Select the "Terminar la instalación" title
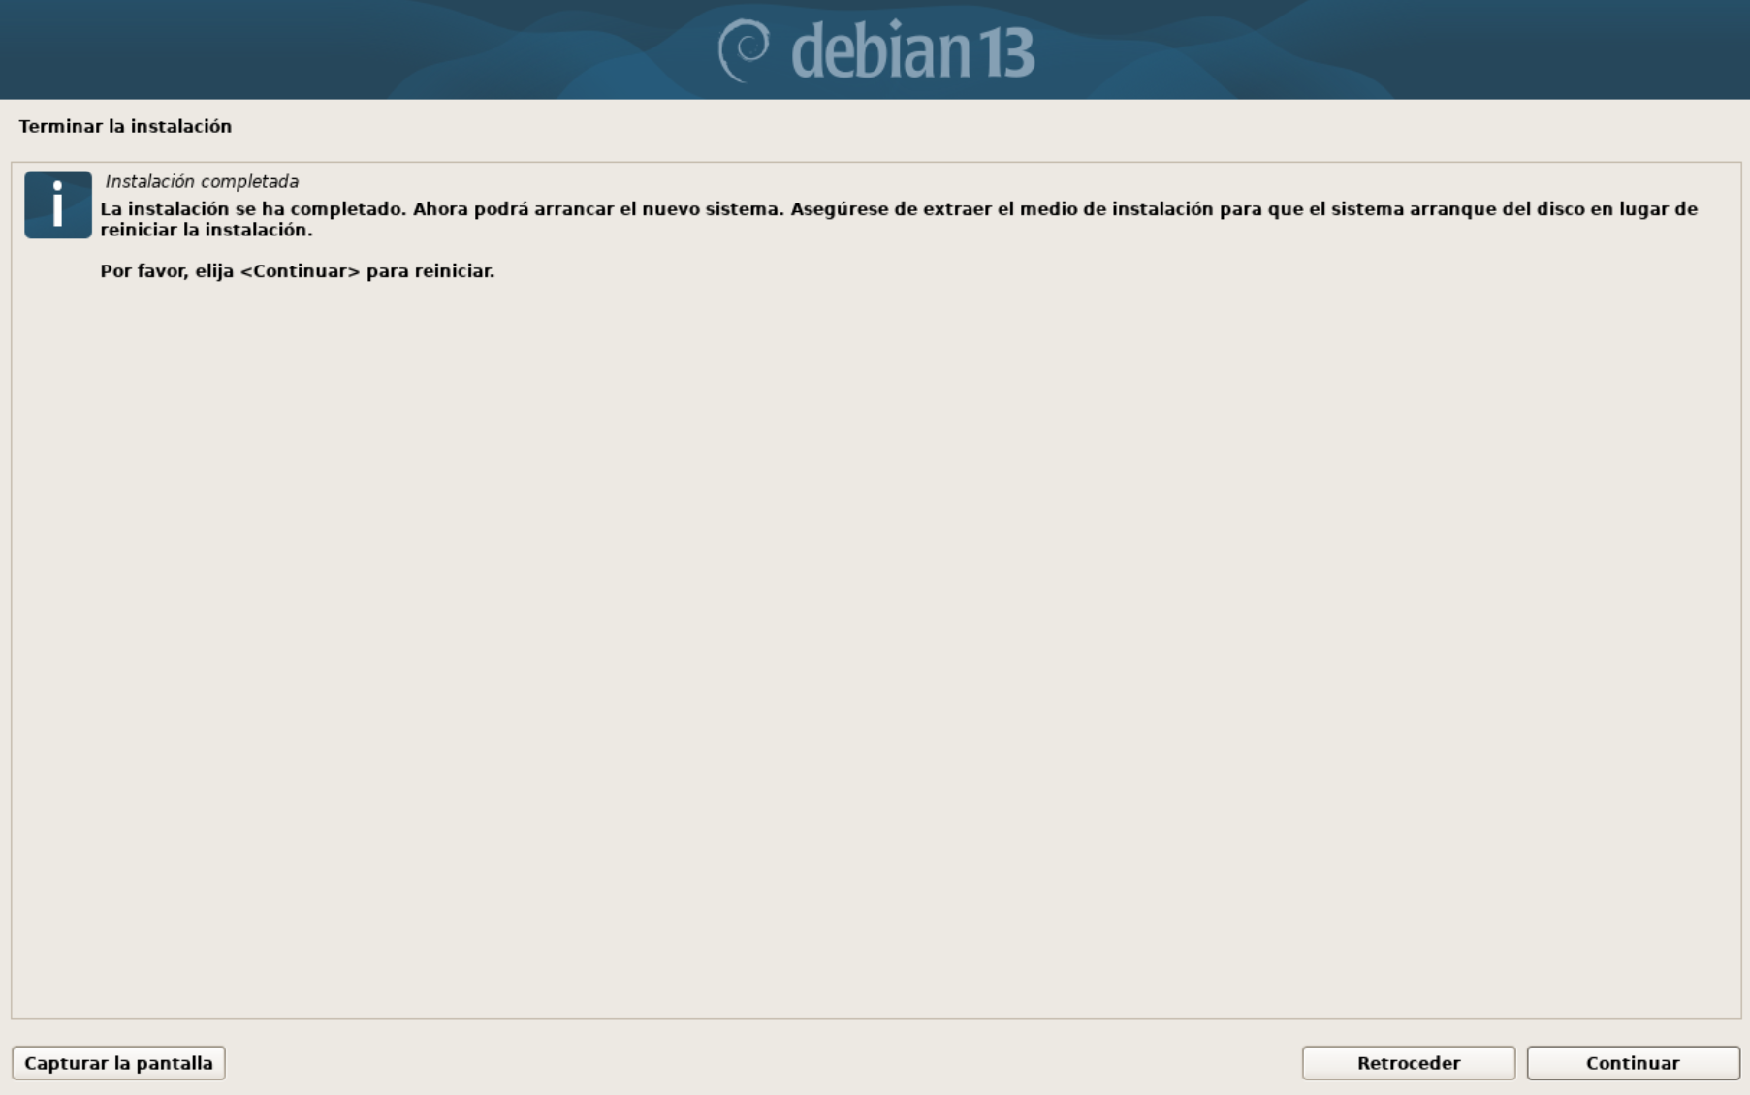This screenshot has width=1750, height=1095. 125,126
